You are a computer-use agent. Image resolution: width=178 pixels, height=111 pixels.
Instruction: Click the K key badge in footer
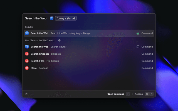click(151, 94)
